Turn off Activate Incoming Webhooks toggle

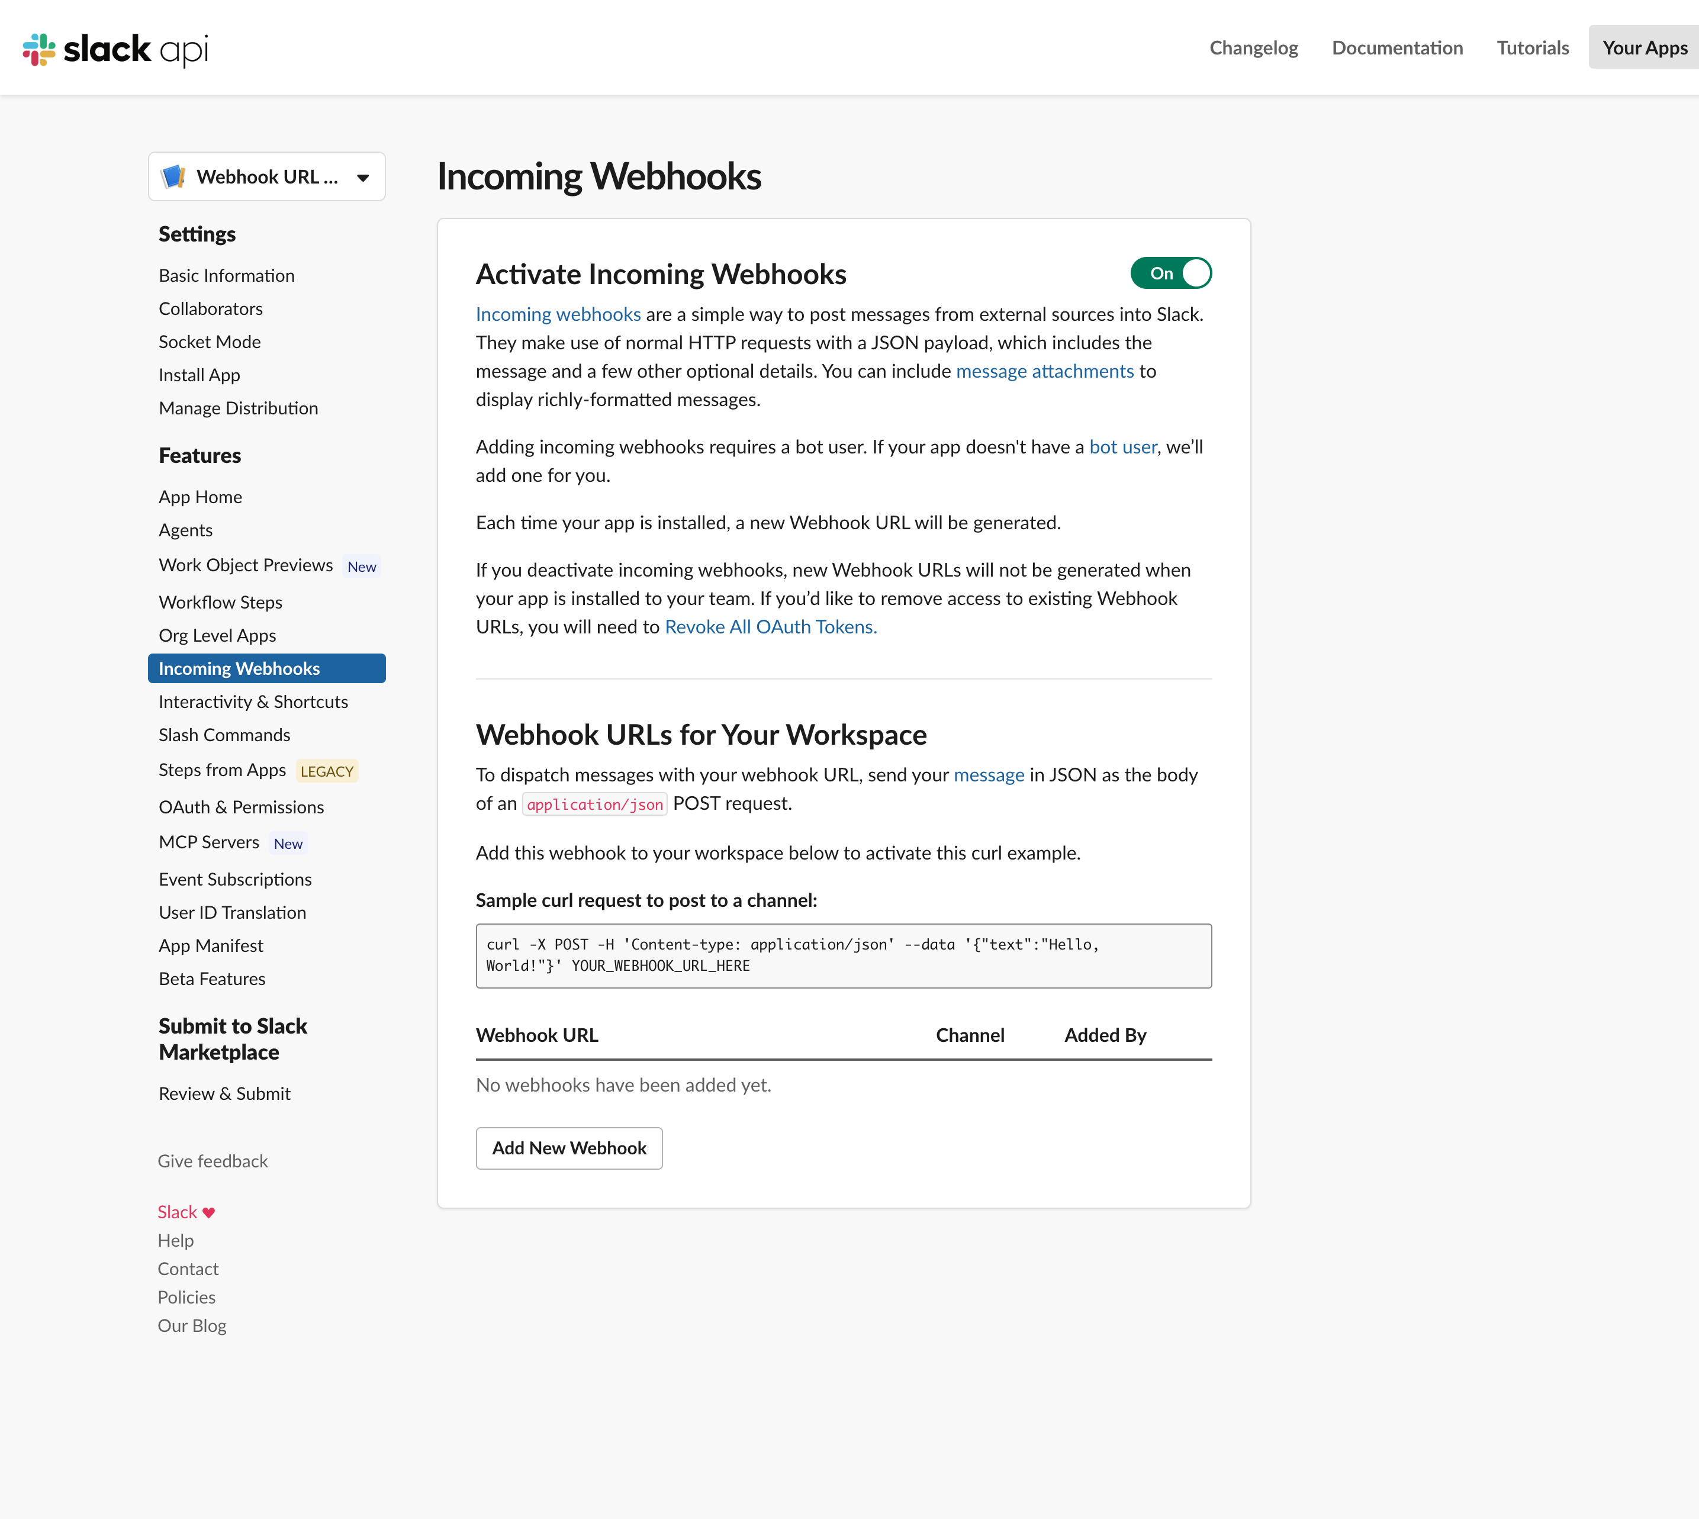coord(1171,273)
